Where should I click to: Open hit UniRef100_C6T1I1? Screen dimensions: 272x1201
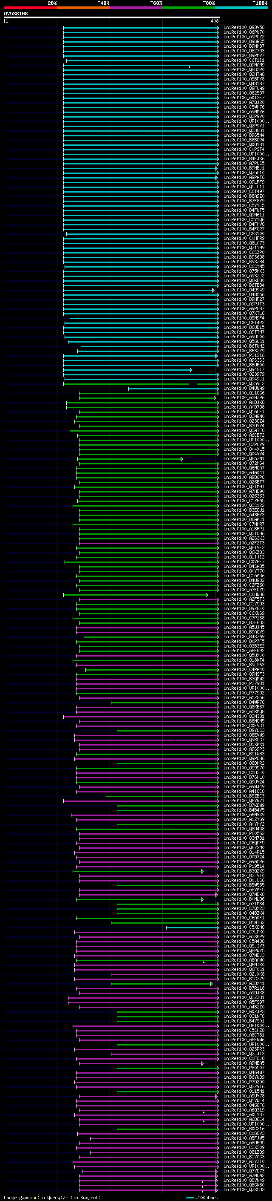tap(244, 60)
